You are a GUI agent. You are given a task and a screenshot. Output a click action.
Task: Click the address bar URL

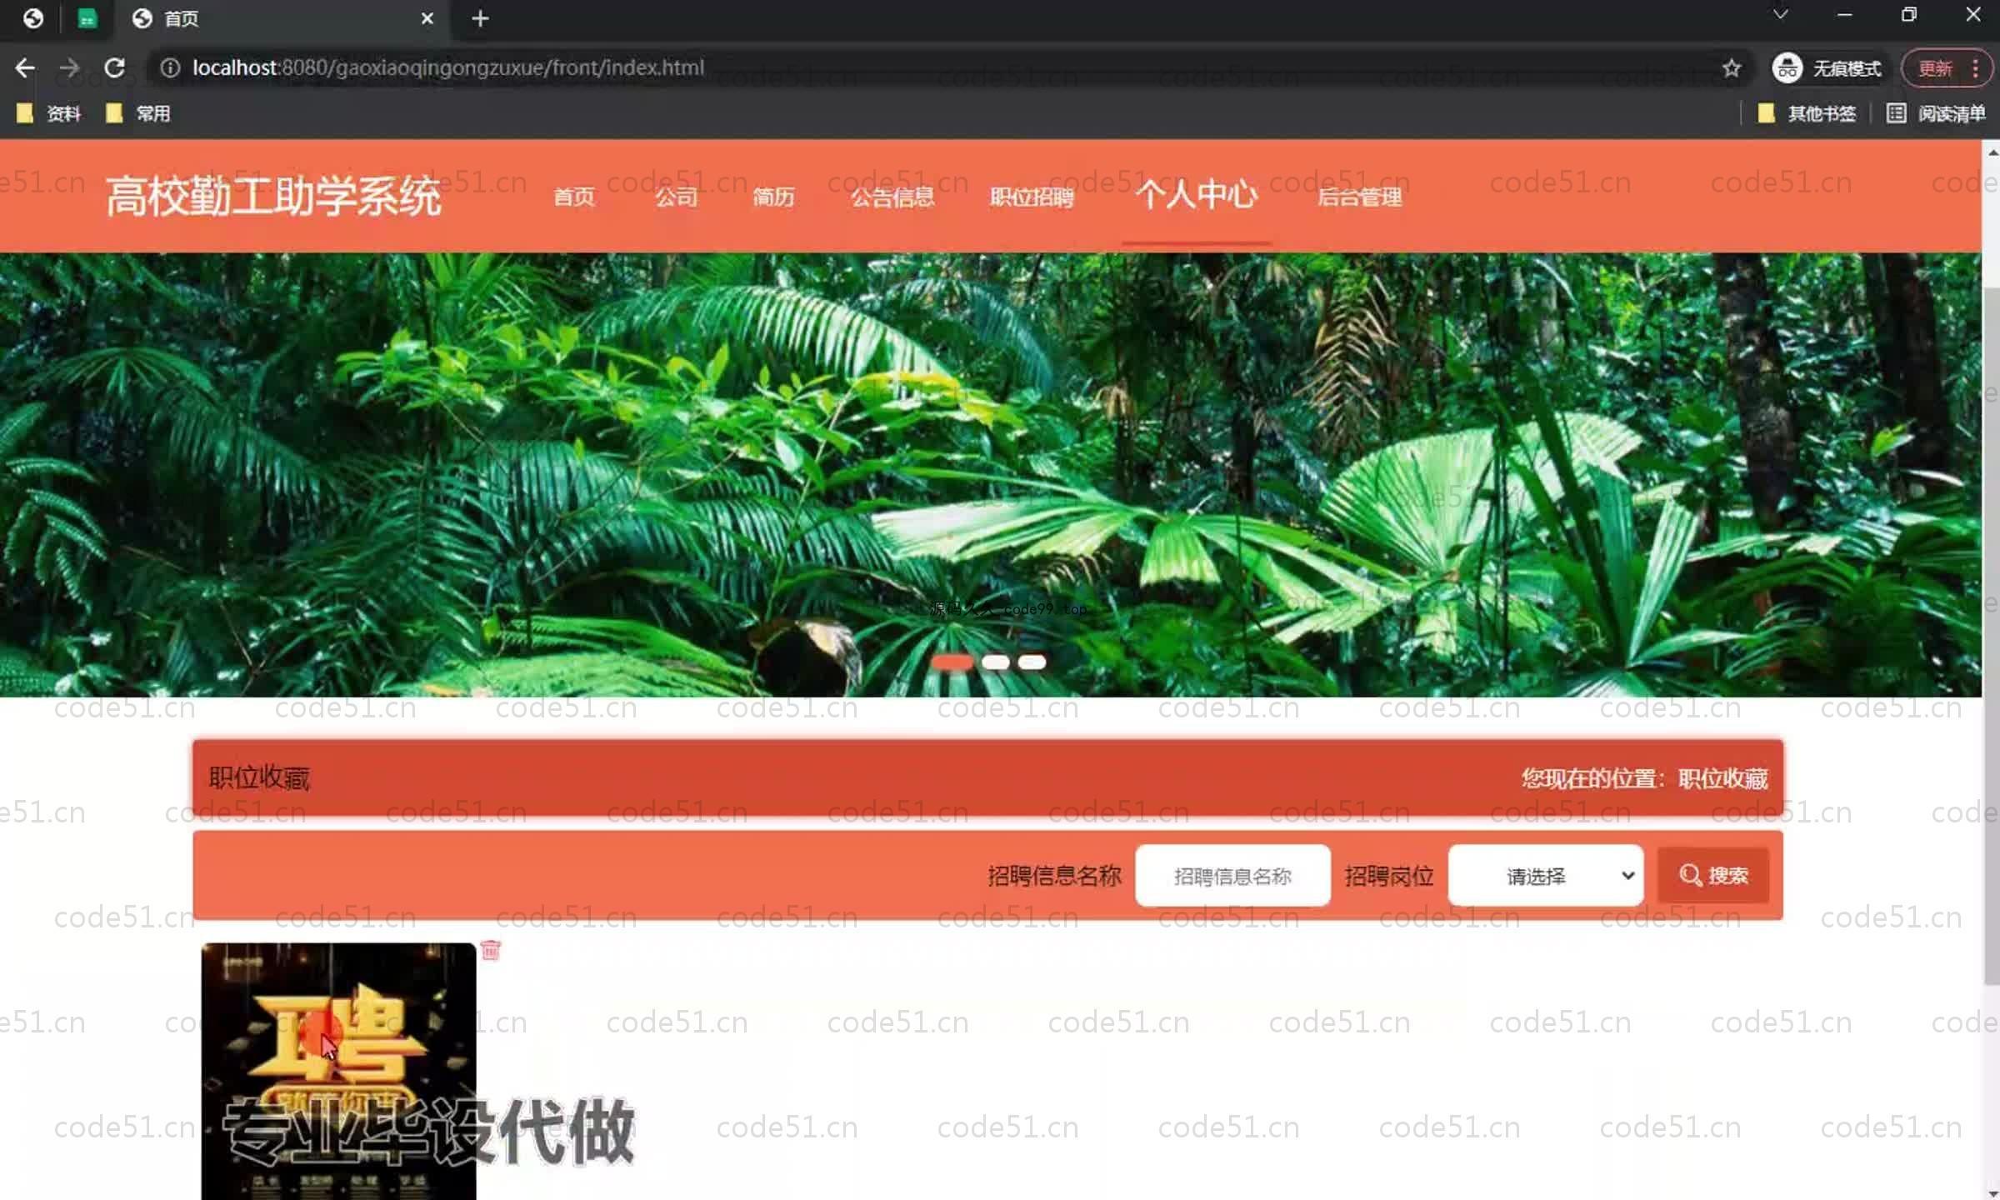(x=448, y=67)
